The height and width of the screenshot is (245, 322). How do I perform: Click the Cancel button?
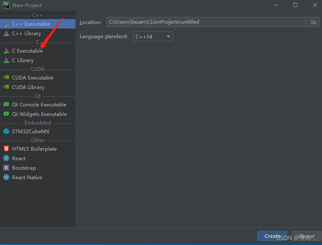[x=306, y=236]
